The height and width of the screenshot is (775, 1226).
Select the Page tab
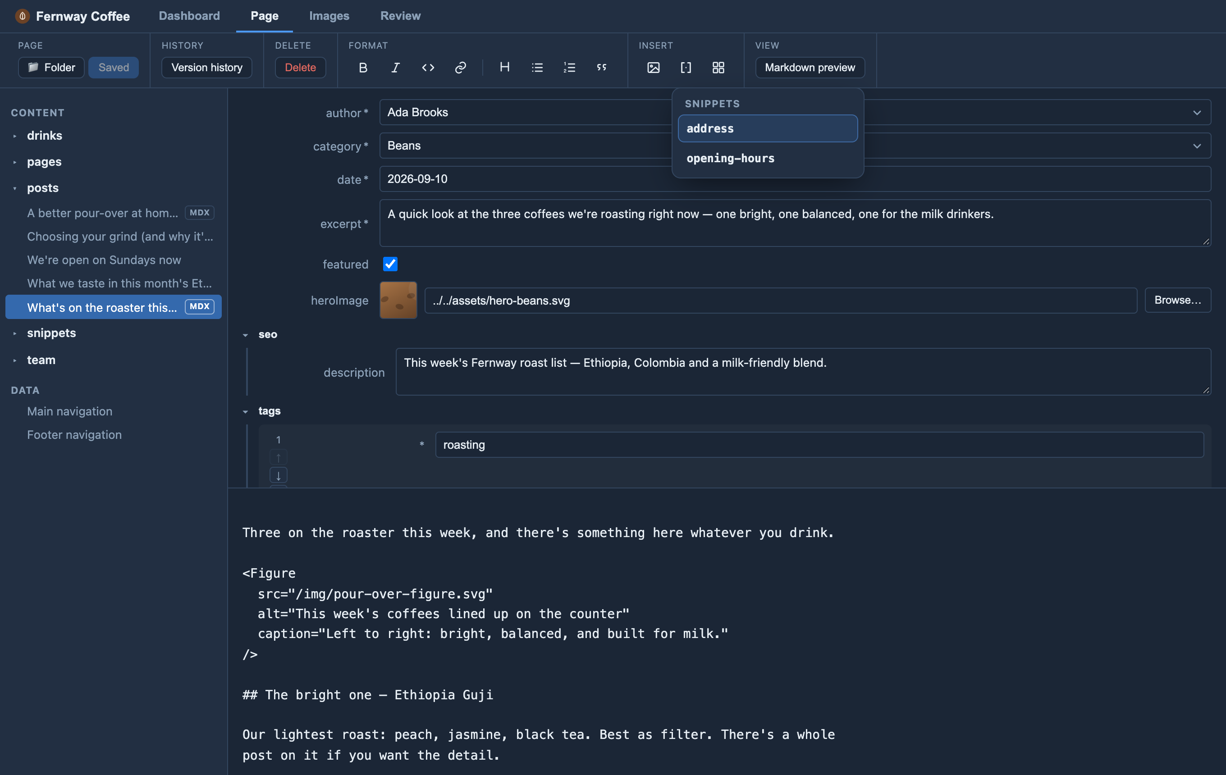[x=264, y=16]
